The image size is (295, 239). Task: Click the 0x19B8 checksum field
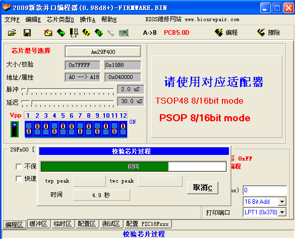tap(123, 65)
